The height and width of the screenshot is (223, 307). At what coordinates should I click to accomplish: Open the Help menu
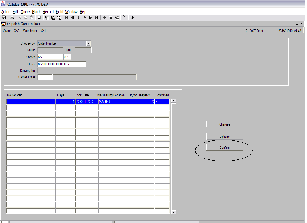[83, 12]
